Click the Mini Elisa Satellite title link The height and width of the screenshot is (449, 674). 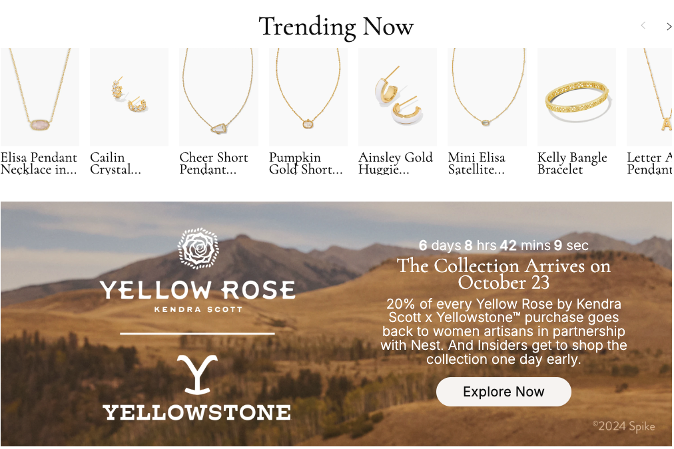477,163
